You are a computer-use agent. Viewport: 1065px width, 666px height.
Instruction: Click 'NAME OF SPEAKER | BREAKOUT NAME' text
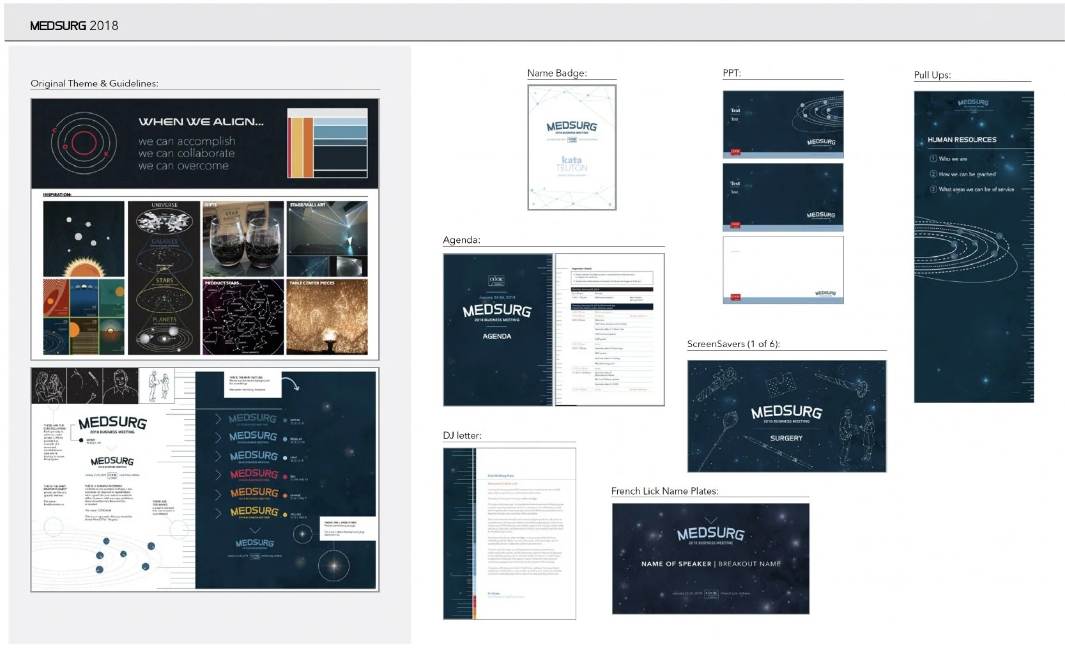[x=711, y=564]
